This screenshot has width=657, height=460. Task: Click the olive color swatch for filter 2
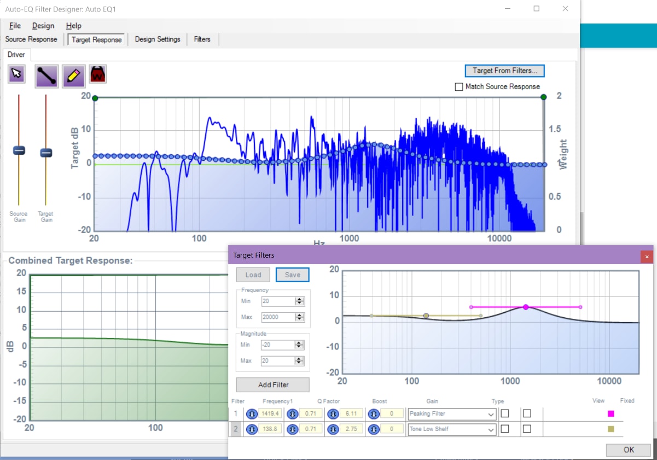click(x=611, y=429)
